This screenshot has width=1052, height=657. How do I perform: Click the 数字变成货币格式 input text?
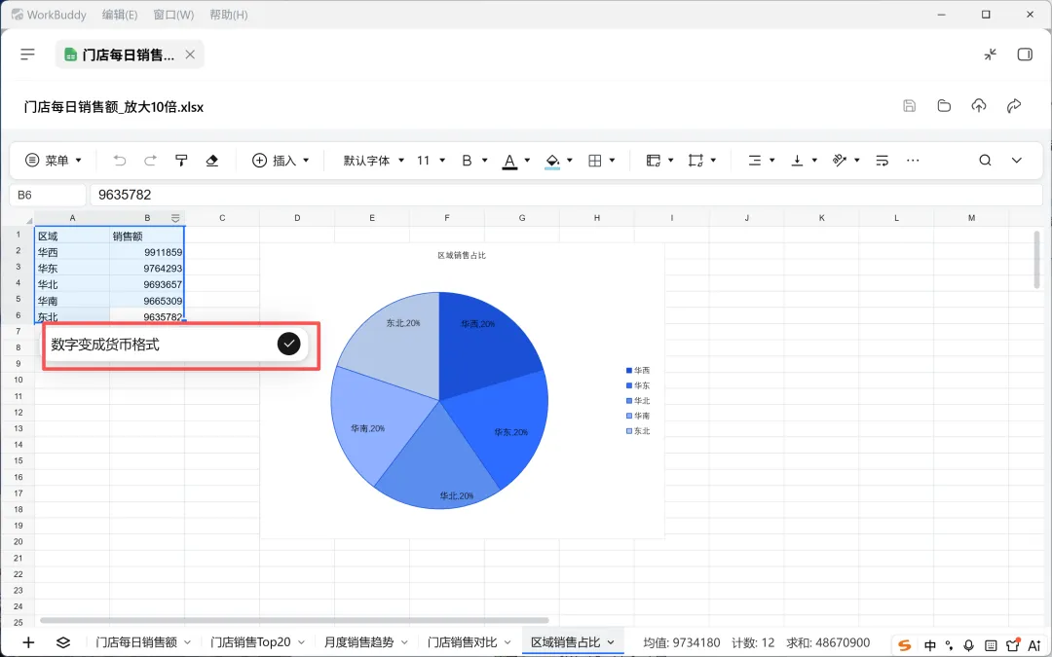105,345
